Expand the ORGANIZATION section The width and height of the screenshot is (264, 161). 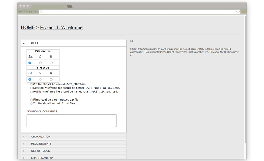tap(40, 137)
